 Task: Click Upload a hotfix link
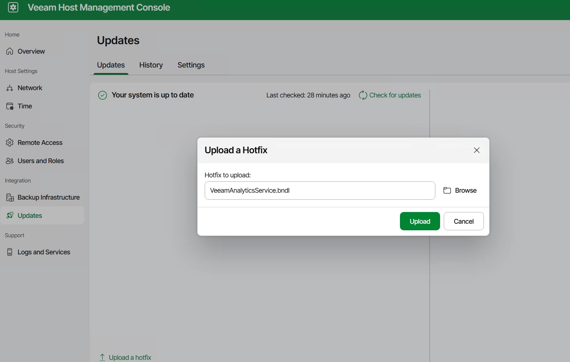(x=130, y=358)
